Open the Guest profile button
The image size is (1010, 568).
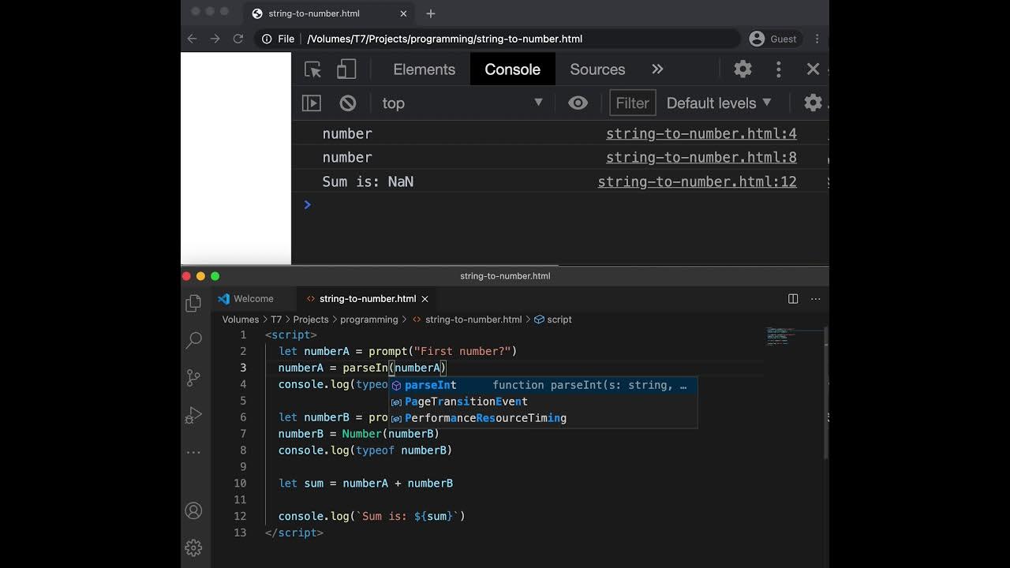pyautogui.click(x=773, y=39)
